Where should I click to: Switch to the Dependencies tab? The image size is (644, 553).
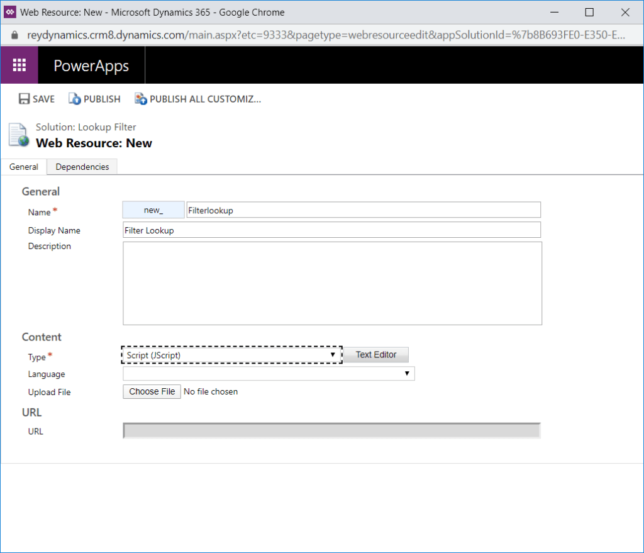[x=82, y=167]
